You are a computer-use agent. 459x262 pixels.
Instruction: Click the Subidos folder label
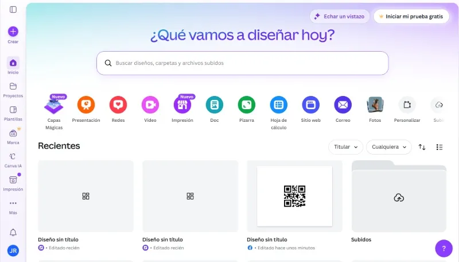(361, 240)
